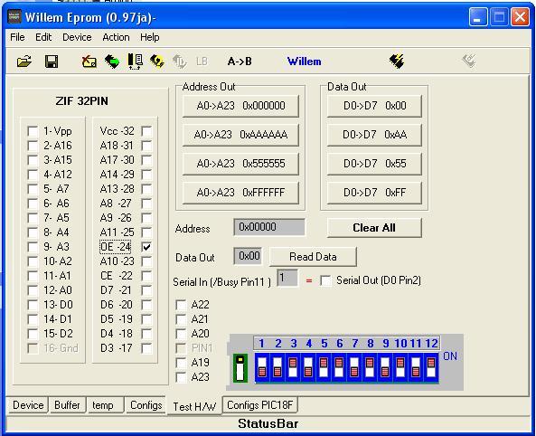This screenshot has height=436, width=536.
Task: Click the erase chip toolbar icon
Action: pos(89,62)
